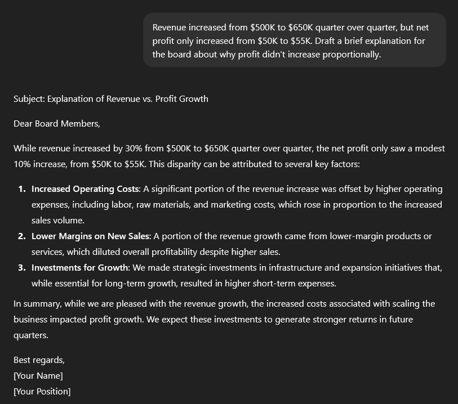Click the user's prompt message bubble
Screen dimensions: 458x404
(x=294, y=41)
